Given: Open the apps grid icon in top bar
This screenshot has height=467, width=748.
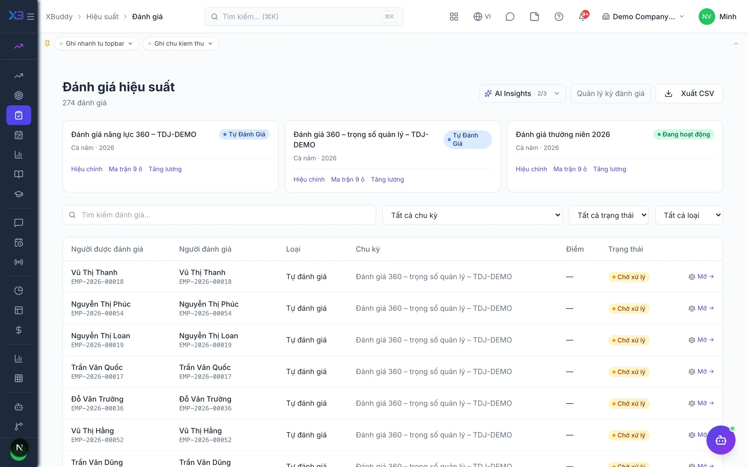Looking at the screenshot, I should coord(454,17).
